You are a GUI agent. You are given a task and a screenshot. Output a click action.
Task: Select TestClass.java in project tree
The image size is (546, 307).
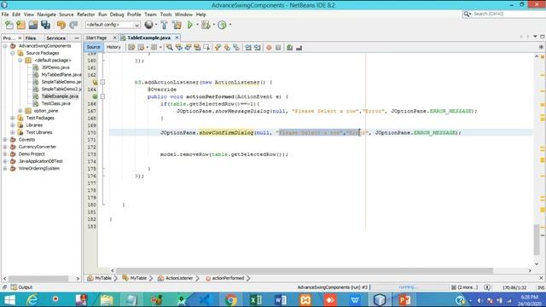tap(55, 104)
